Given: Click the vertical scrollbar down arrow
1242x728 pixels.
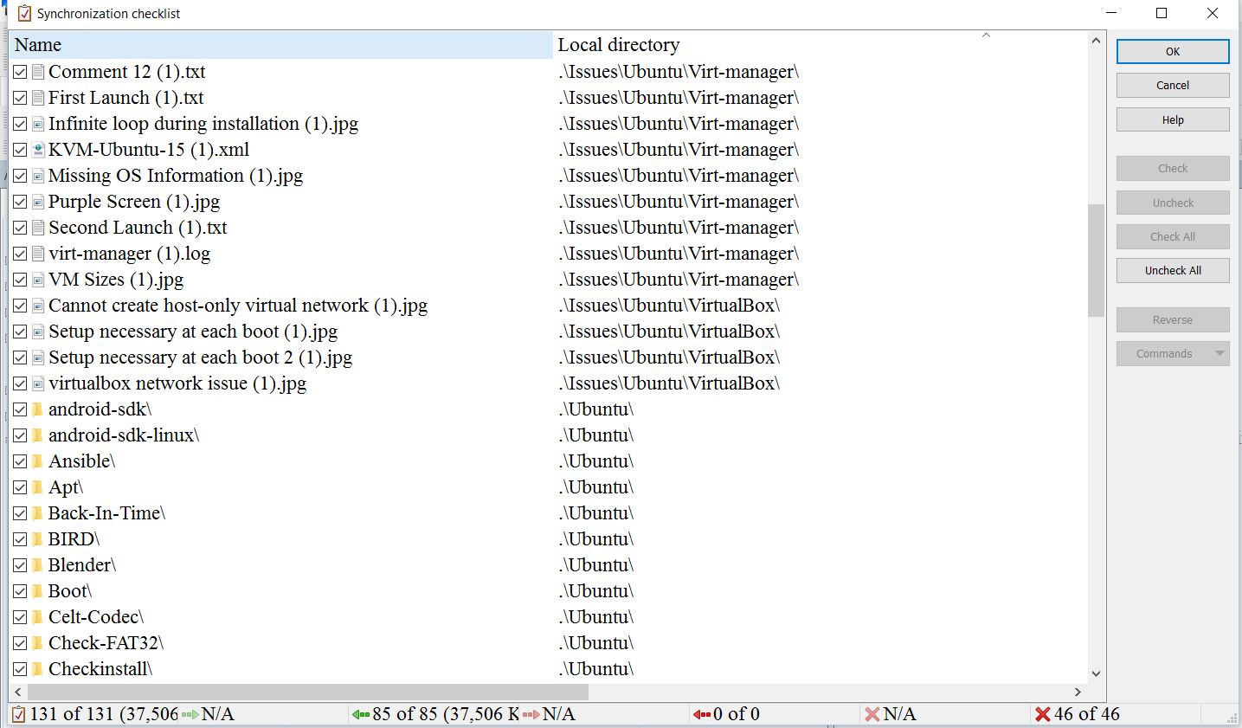Looking at the screenshot, I should 1096,673.
